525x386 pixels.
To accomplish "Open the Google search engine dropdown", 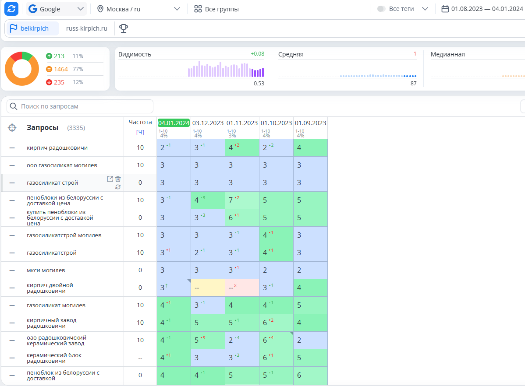I will (56, 9).
